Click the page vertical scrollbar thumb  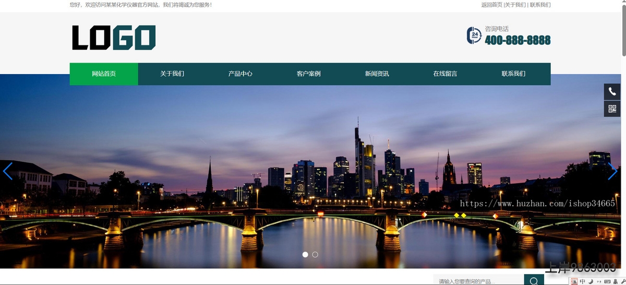[623, 29]
